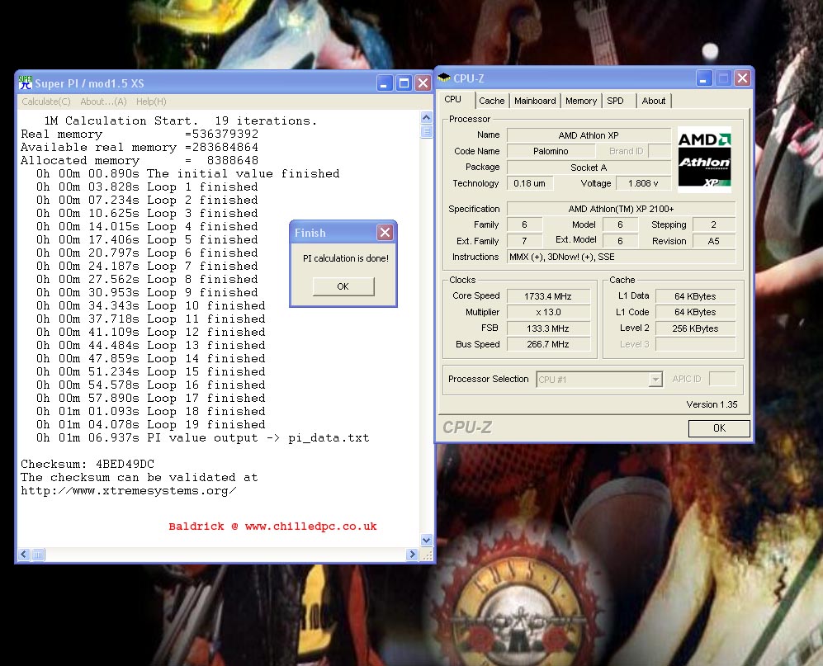The image size is (823, 666).
Task: Click Super PI horizontal scrollbar left arrow
Action: click(x=24, y=555)
